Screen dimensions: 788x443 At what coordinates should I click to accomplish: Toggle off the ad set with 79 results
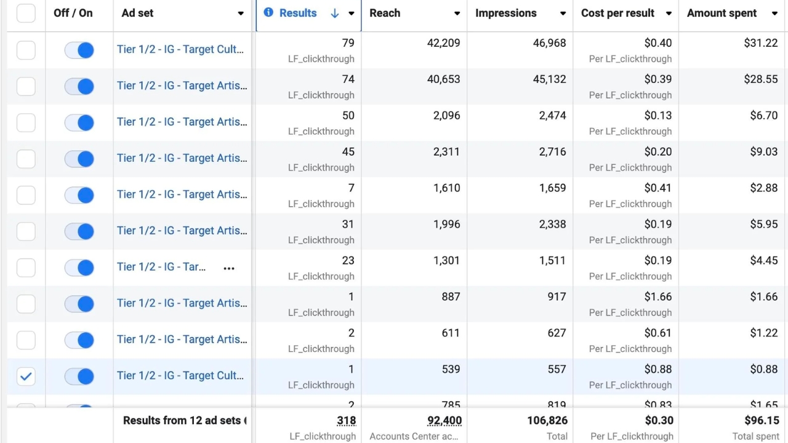(79, 50)
